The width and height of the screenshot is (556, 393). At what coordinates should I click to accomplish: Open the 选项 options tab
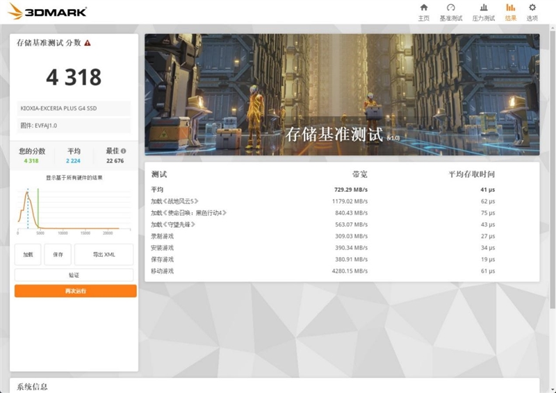pos(532,12)
